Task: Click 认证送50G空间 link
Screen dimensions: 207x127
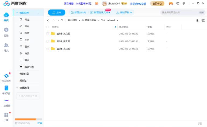Action: click(x=138, y=4)
